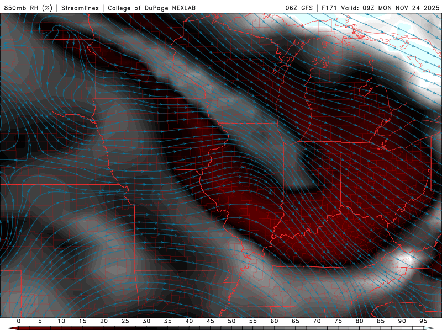Select the "90" color scale label
442x331 pixels.
pyautogui.click(x=402, y=321)
